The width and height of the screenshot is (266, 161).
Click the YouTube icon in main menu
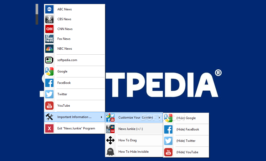coord(49,106)
